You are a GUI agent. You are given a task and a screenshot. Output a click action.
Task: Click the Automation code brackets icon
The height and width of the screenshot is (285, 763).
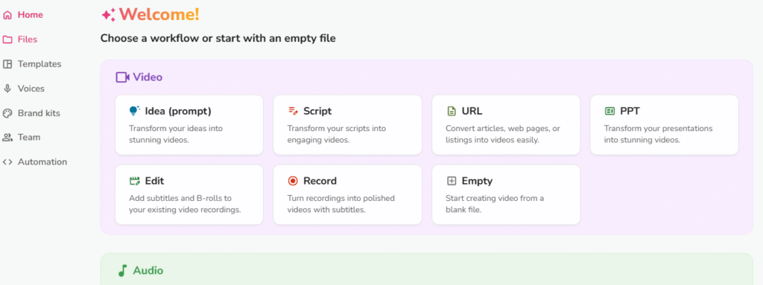(x=7, y=162)
